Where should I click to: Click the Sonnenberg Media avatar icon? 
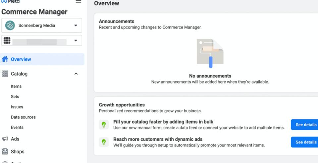tap(10, 25)
